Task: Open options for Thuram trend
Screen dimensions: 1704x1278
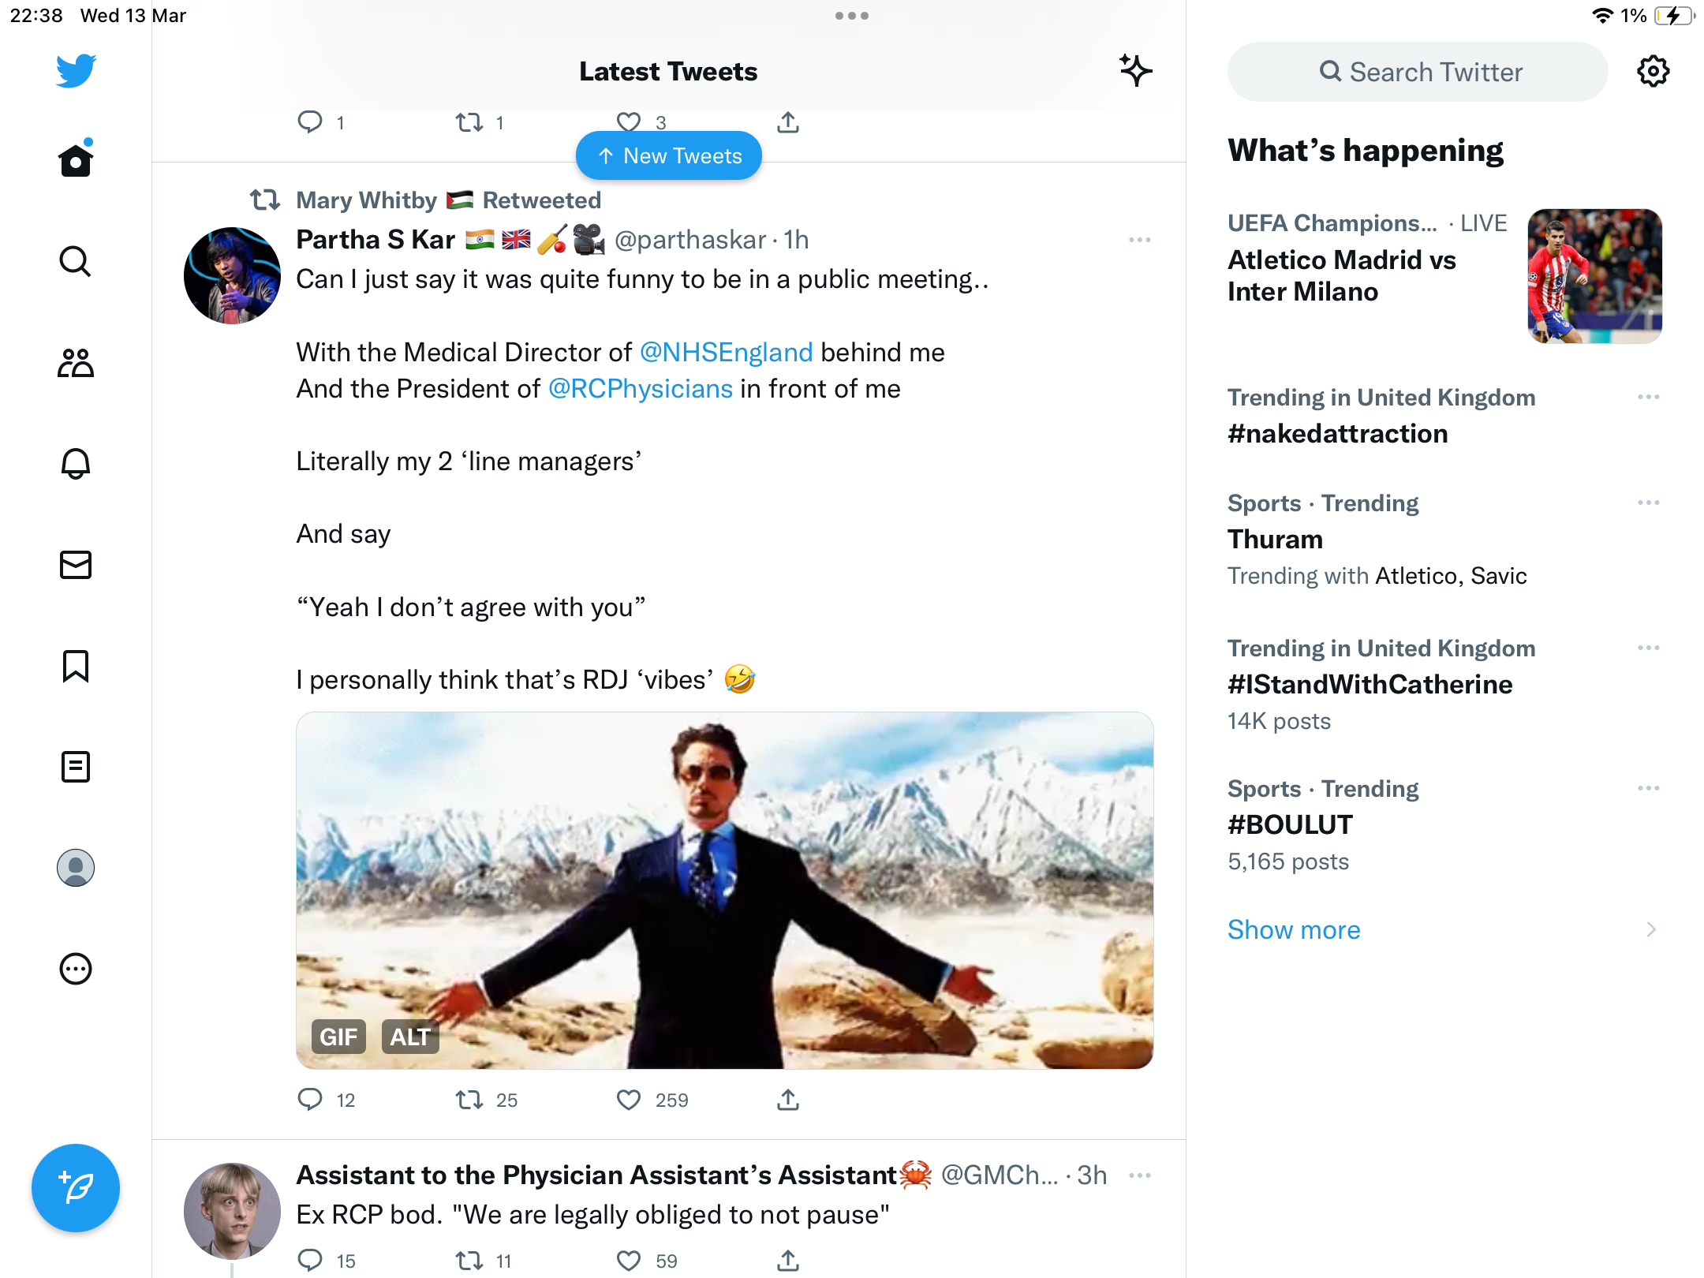Action: (x=1649, y=503)
